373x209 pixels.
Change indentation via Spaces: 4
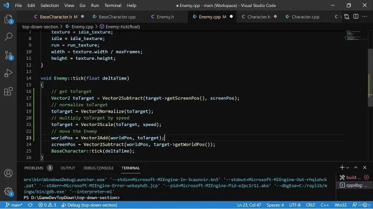(x=275, y=205)
